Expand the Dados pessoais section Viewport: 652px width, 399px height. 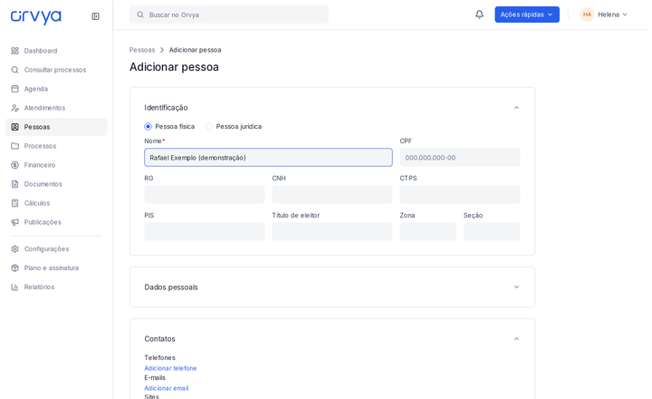516,287
